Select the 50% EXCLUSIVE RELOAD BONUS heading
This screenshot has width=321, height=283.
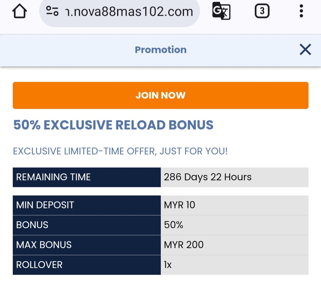tap(113, 125)
